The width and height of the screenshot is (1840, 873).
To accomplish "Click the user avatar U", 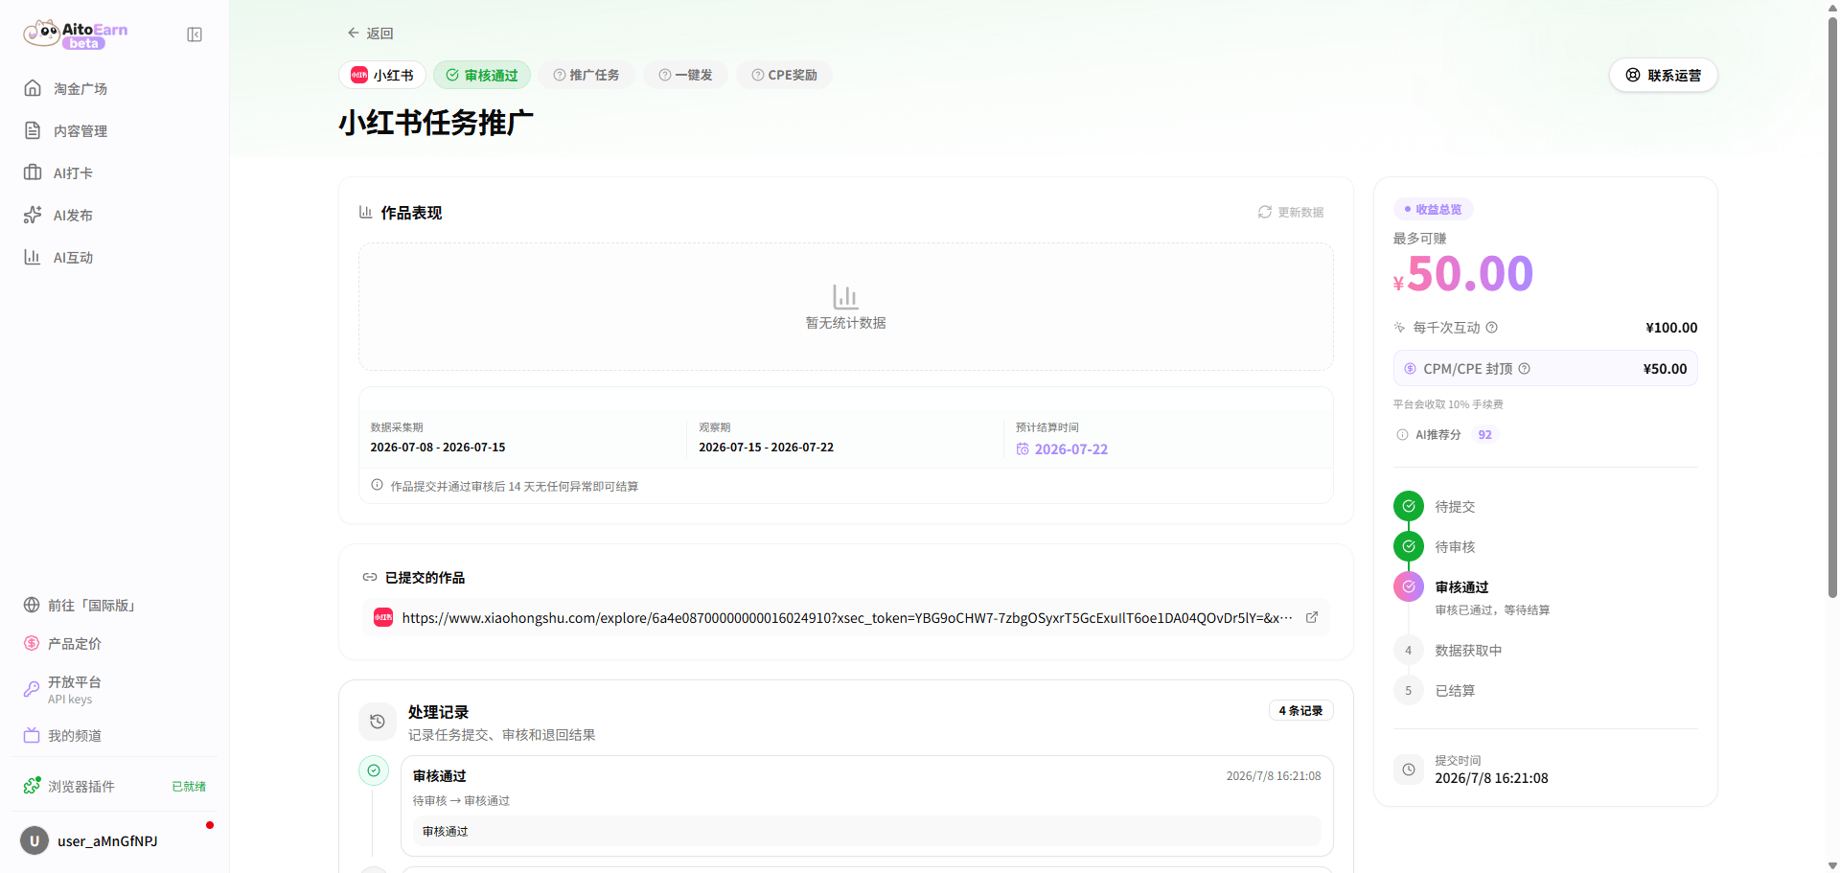I will point(34,840).
